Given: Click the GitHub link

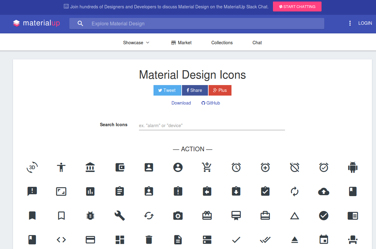Looking at the screenshot, I should pos(211,103).
